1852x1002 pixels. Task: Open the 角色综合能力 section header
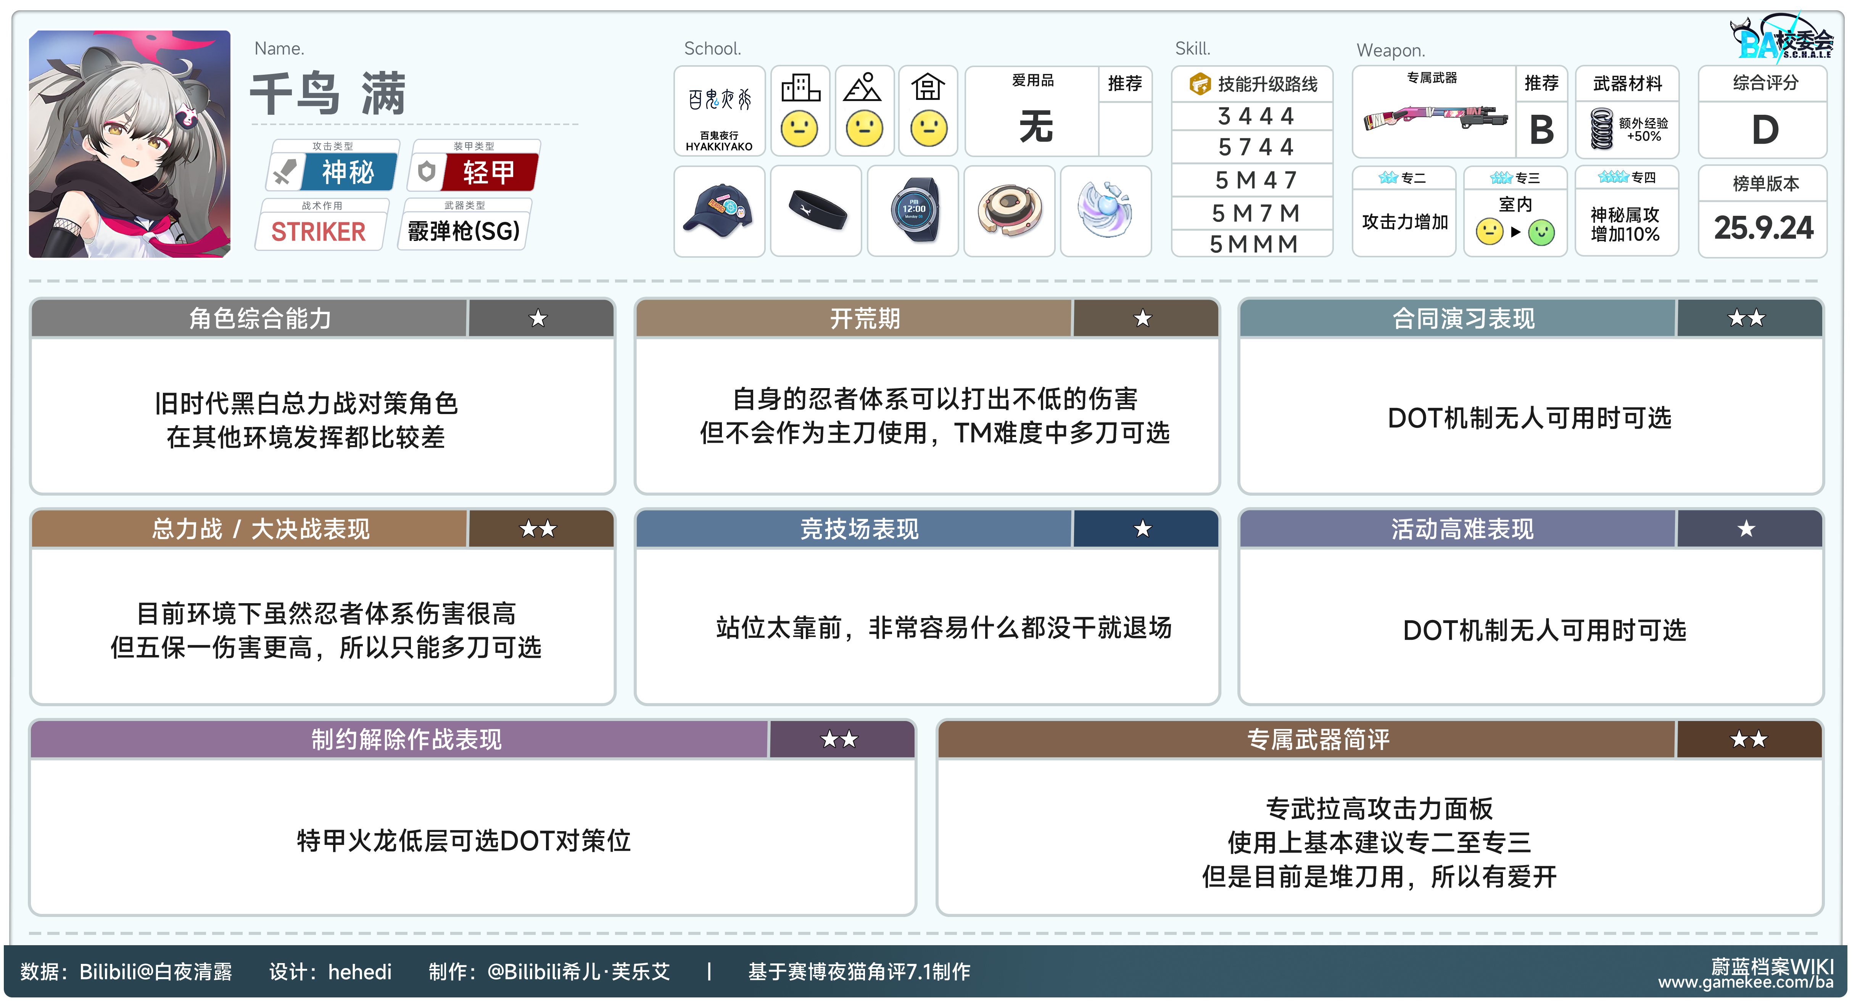260,318
